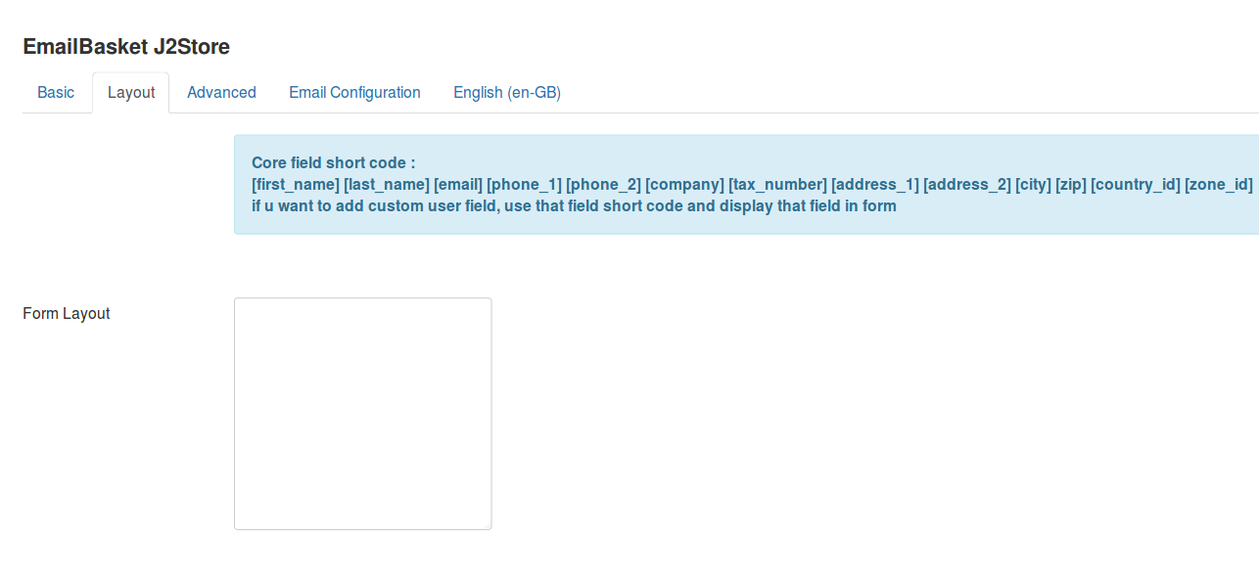This screenshot has width=1259, height=583.
Task: Click the [city] short code text
Action: click(1033, 185)
